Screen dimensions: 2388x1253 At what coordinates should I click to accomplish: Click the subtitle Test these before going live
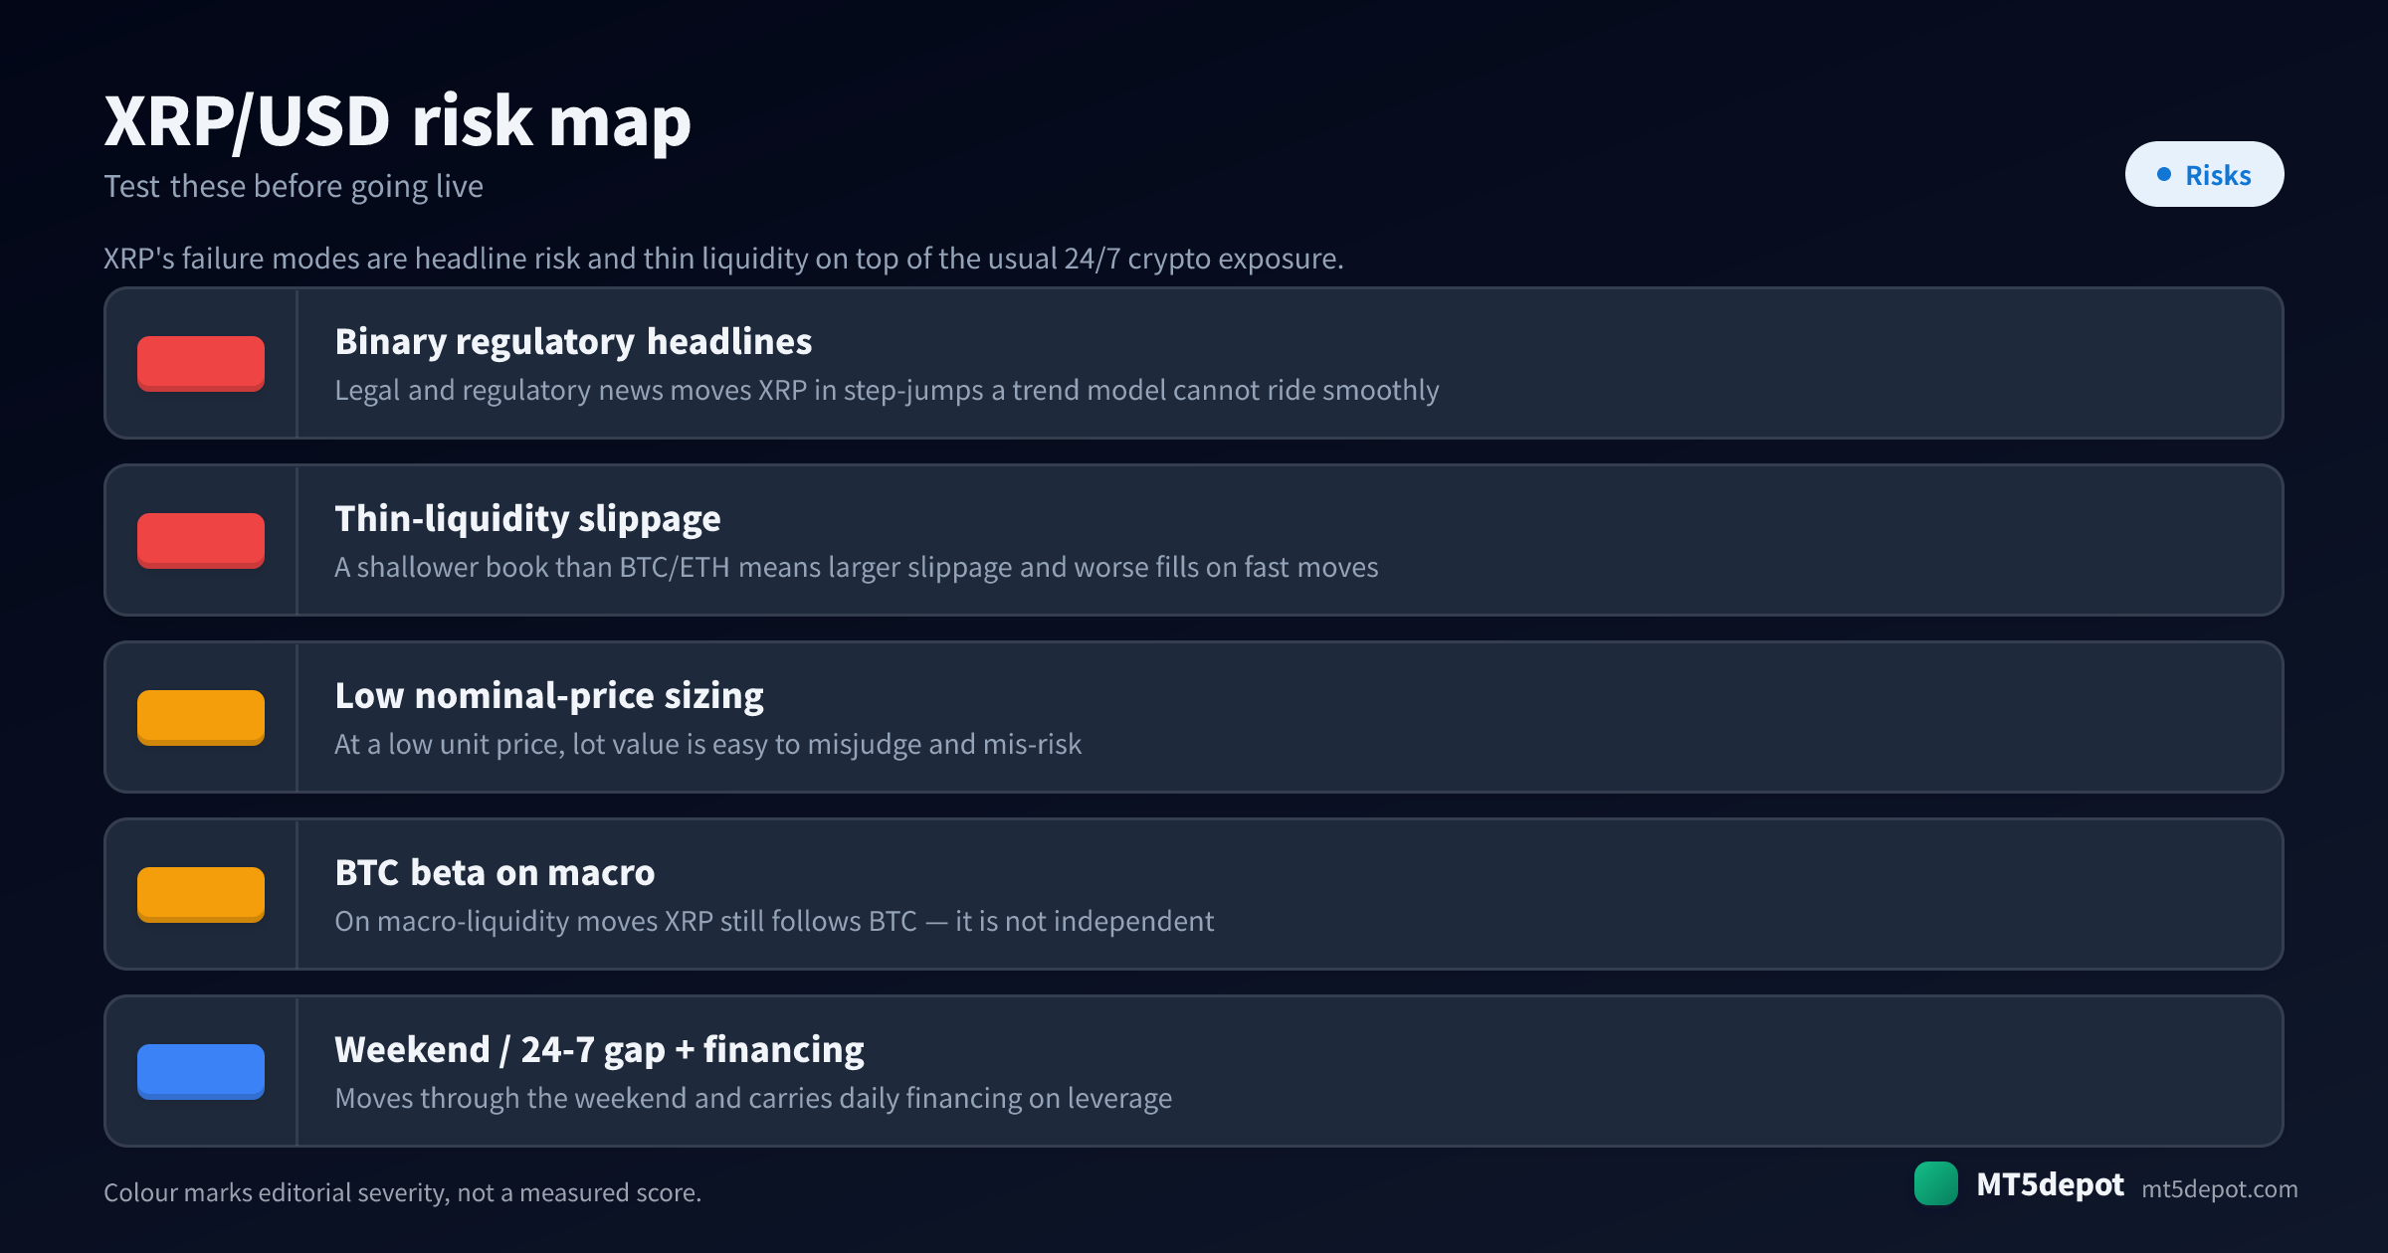click(294, 187)
